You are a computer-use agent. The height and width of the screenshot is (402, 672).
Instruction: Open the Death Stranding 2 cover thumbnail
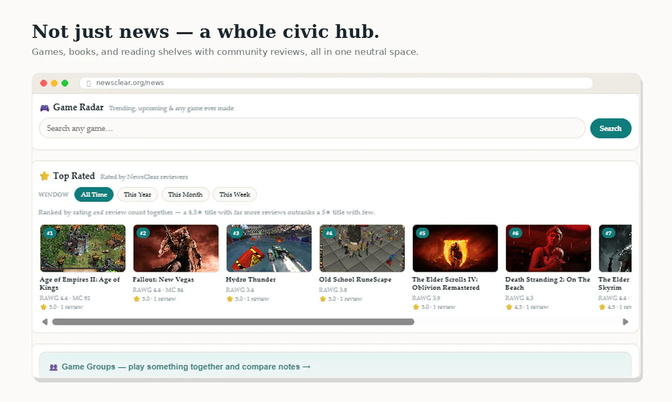[x=549, y=248]
